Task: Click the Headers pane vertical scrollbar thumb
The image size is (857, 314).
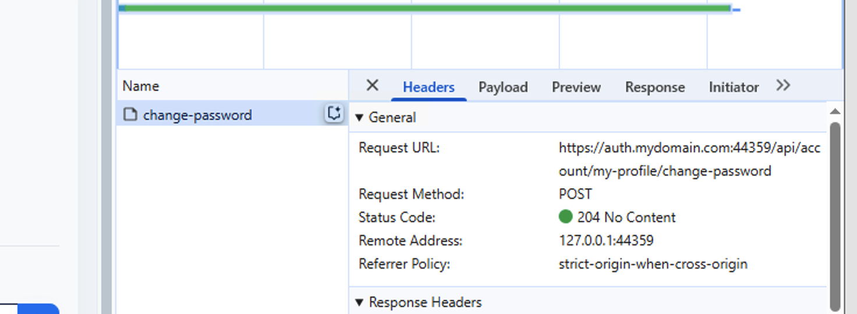Action: pyautogui.click(x=834, y=215)
